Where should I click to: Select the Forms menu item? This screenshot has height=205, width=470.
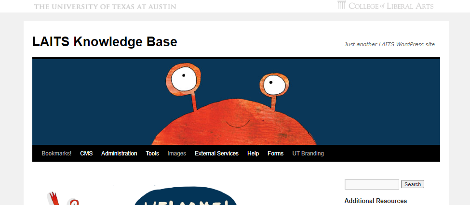click(275, 153)
